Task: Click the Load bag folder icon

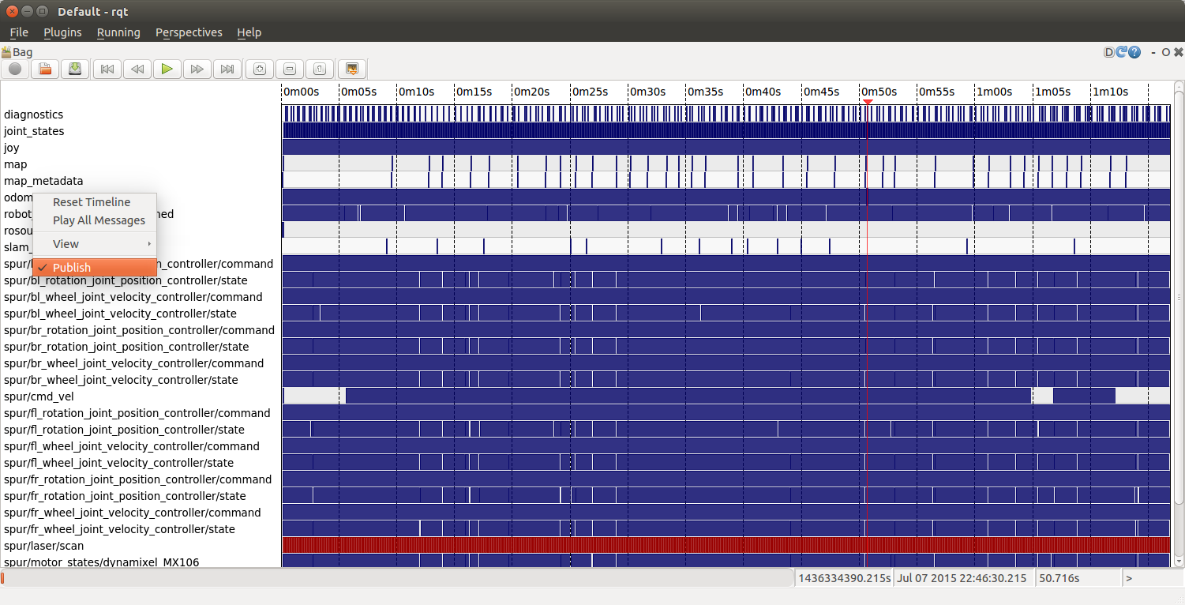Action: [x=45, y=70]
